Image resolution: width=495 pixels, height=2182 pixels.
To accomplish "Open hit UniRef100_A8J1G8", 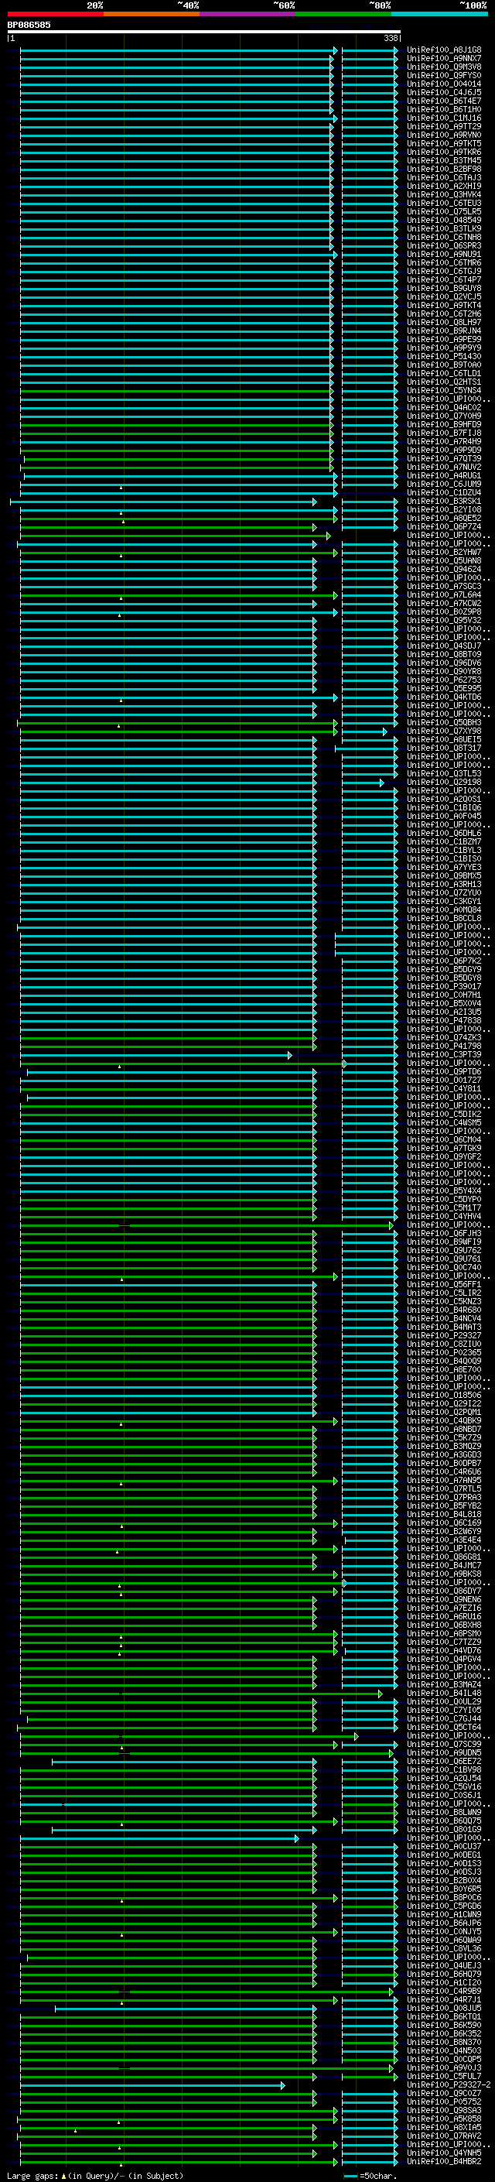I will point(443,50).
